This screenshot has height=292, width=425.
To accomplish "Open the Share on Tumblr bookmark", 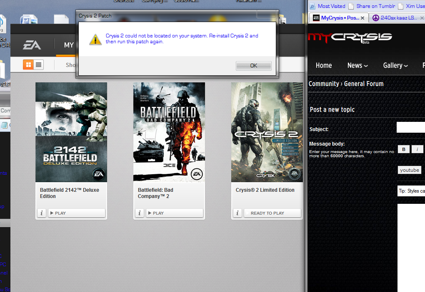I will coord(372,6).
